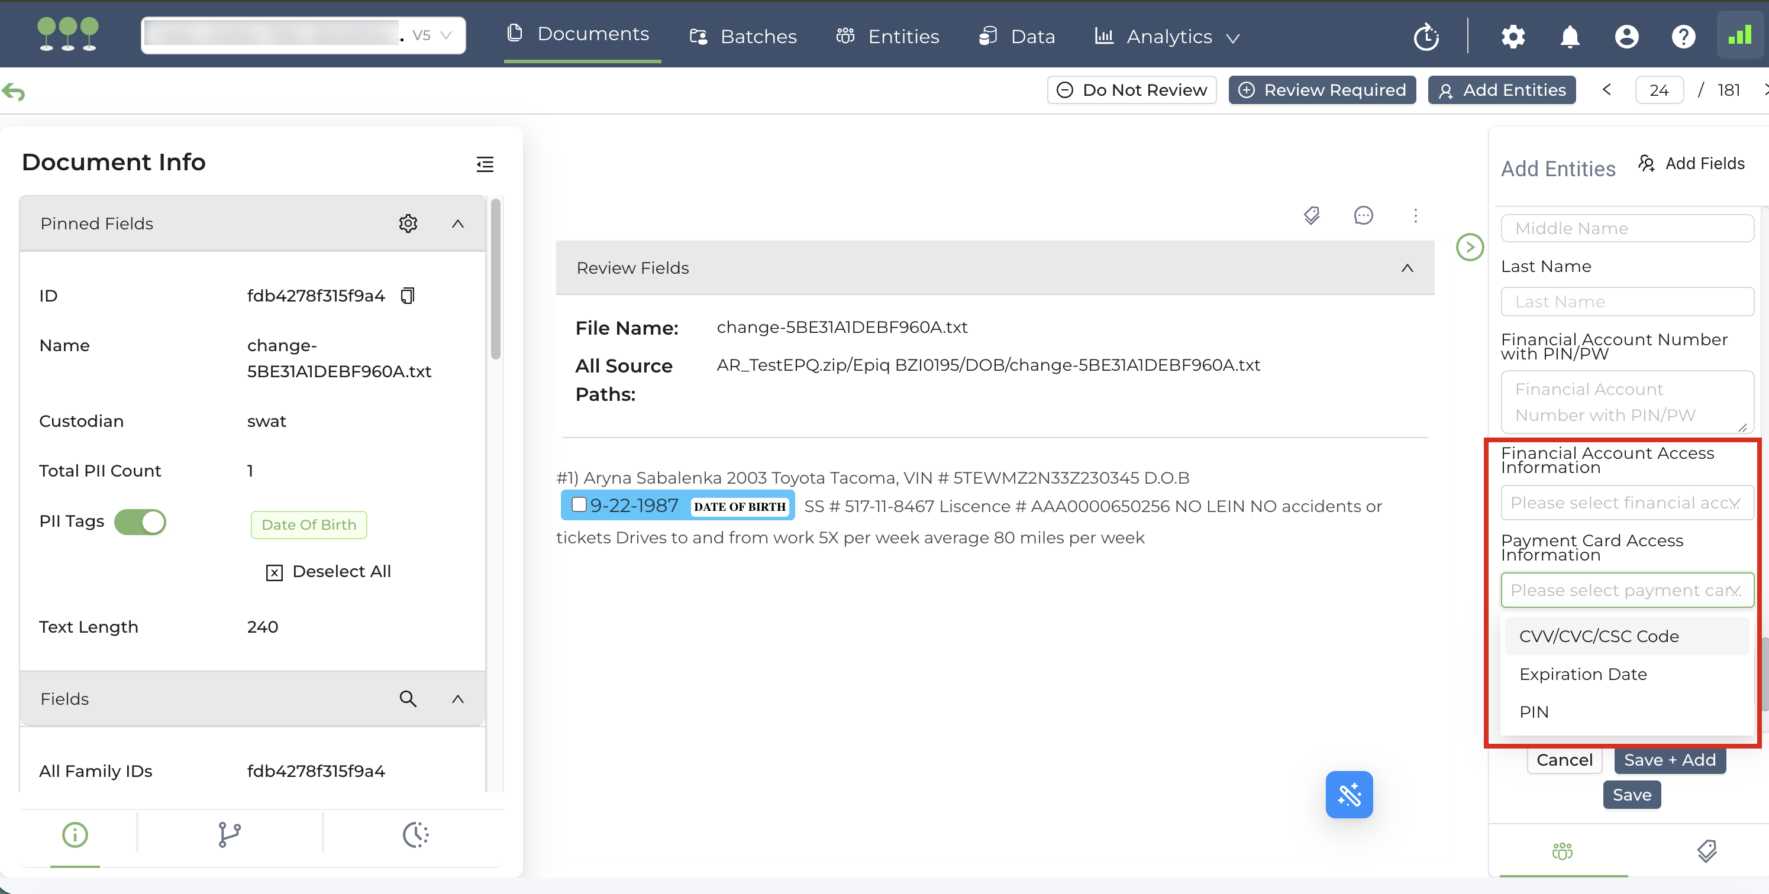Click the tag icon above Review Fields
The width and height of the screenshot is (1769, 894).
click(1311, 215)
